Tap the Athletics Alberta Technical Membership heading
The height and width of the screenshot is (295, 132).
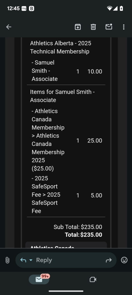pos(61,48)
